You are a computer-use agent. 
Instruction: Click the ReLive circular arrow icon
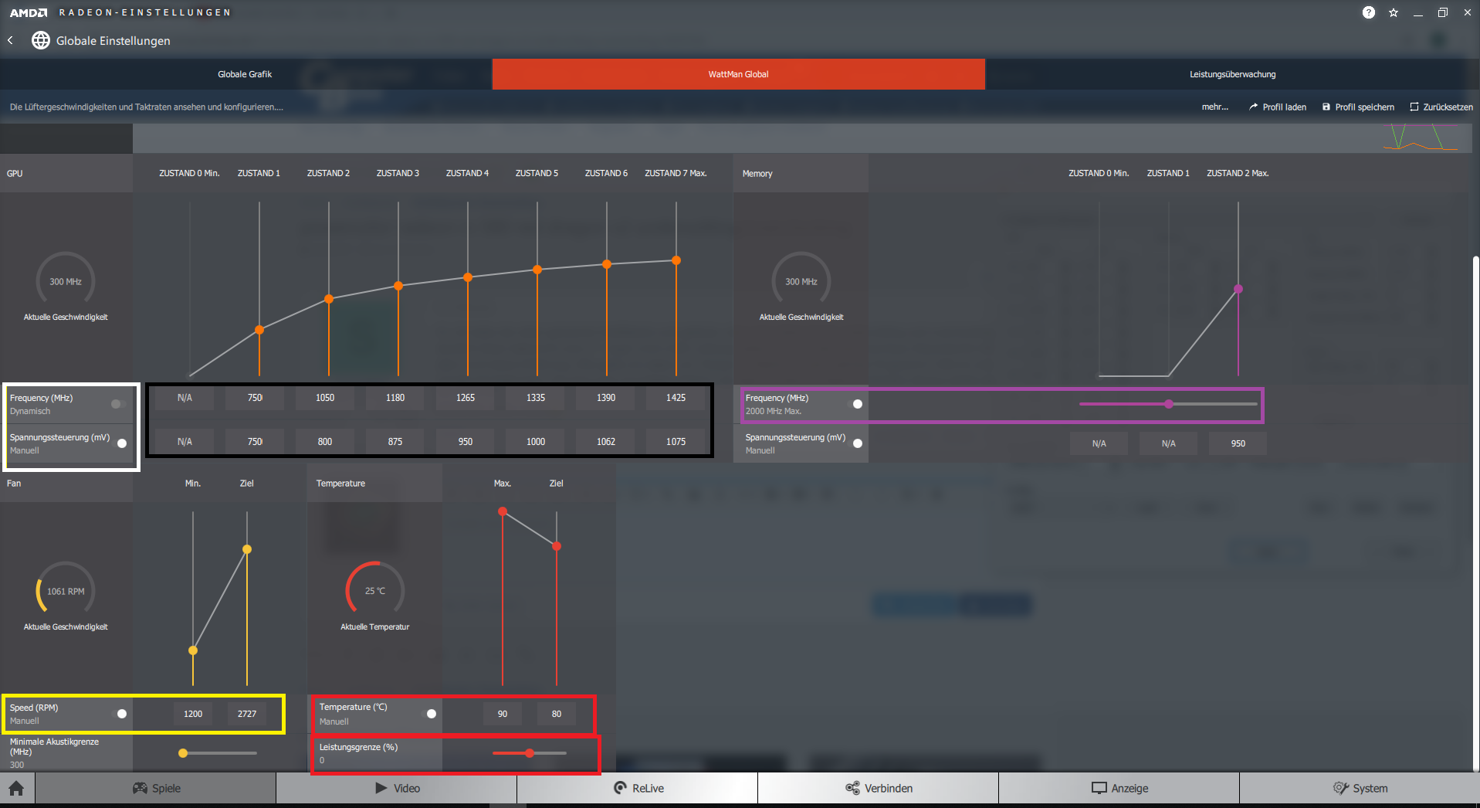(620, 788)
